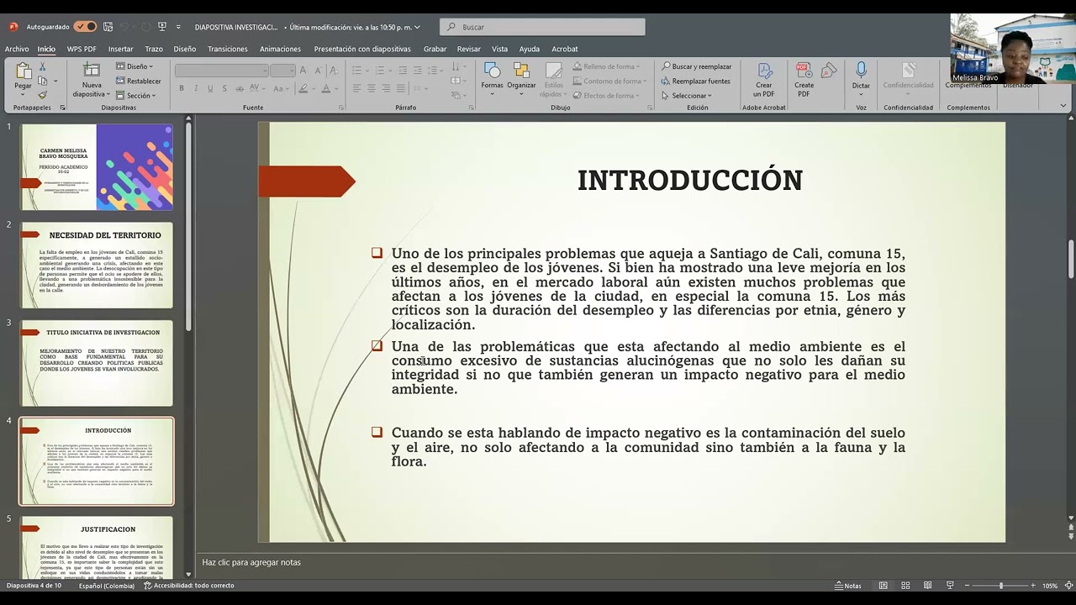Click the Dictar microphone icon
Screen dimensions: 1076x605
pos(861,76)
